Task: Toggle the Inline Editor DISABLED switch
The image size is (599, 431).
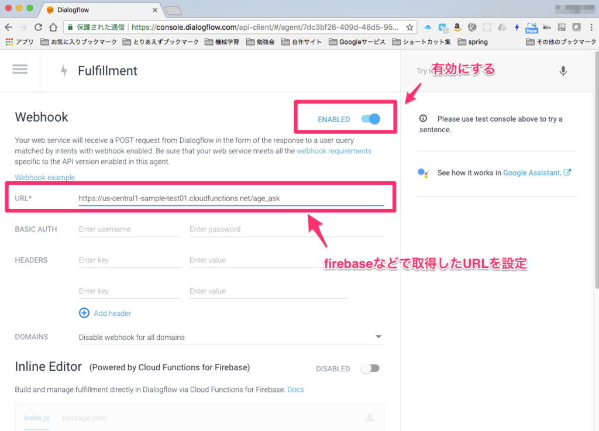Action: [x=370, y=368]
